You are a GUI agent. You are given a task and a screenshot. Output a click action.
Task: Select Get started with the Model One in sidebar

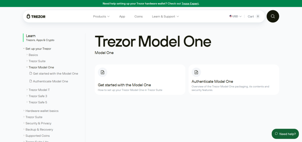coord(55,73)
